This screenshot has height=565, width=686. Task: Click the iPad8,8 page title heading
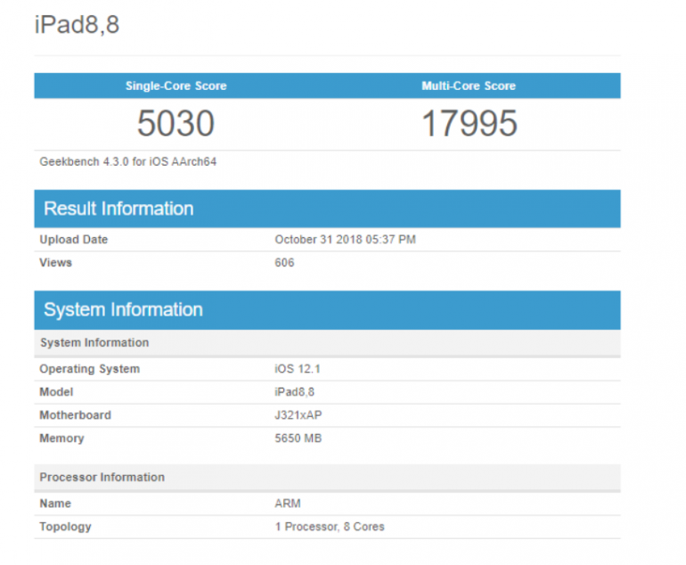77,25
